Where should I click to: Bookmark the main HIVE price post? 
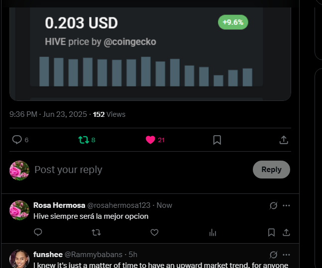click(x=217, y=140)
